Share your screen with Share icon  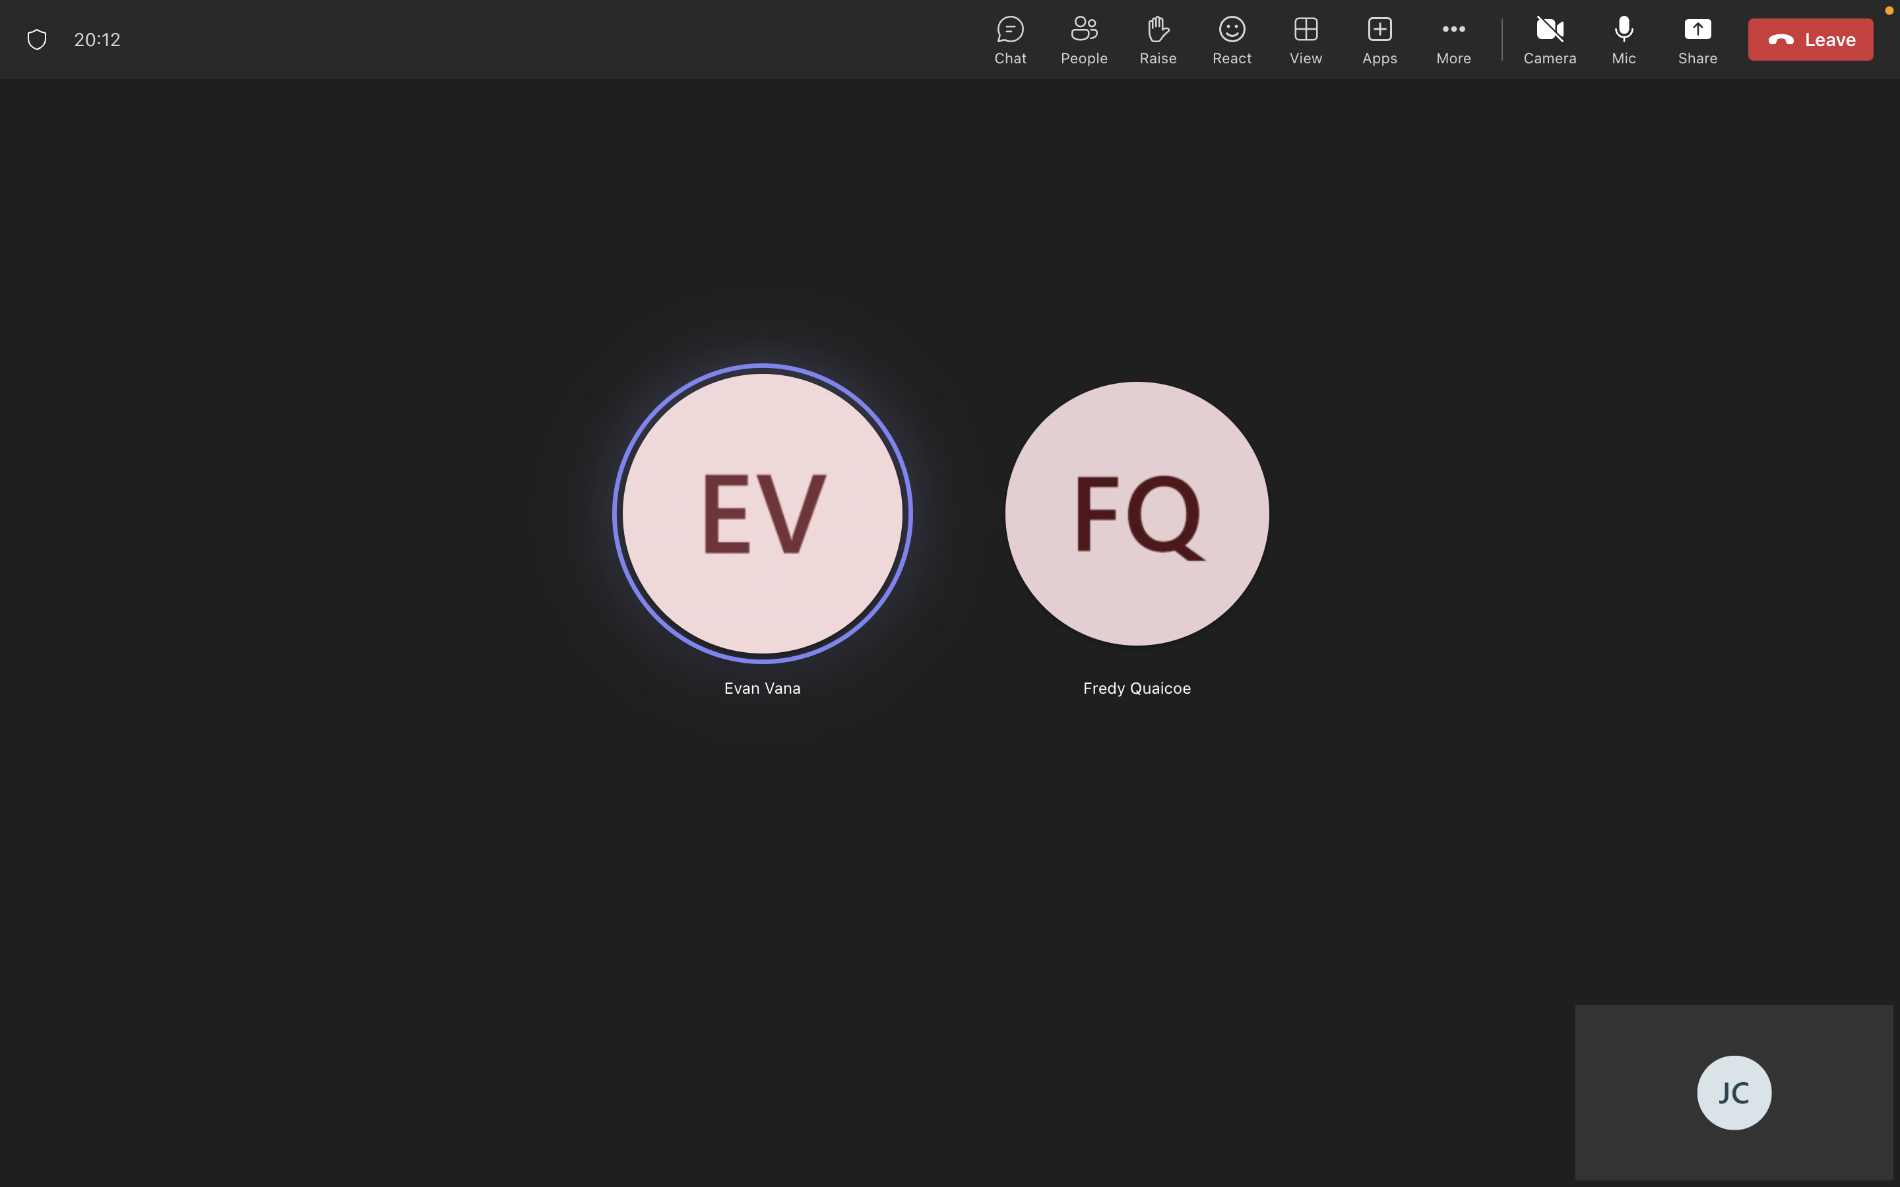1697,40
